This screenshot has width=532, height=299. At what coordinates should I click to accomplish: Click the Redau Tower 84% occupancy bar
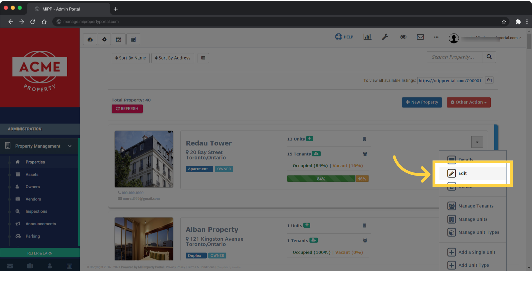[x=321, y=179]
